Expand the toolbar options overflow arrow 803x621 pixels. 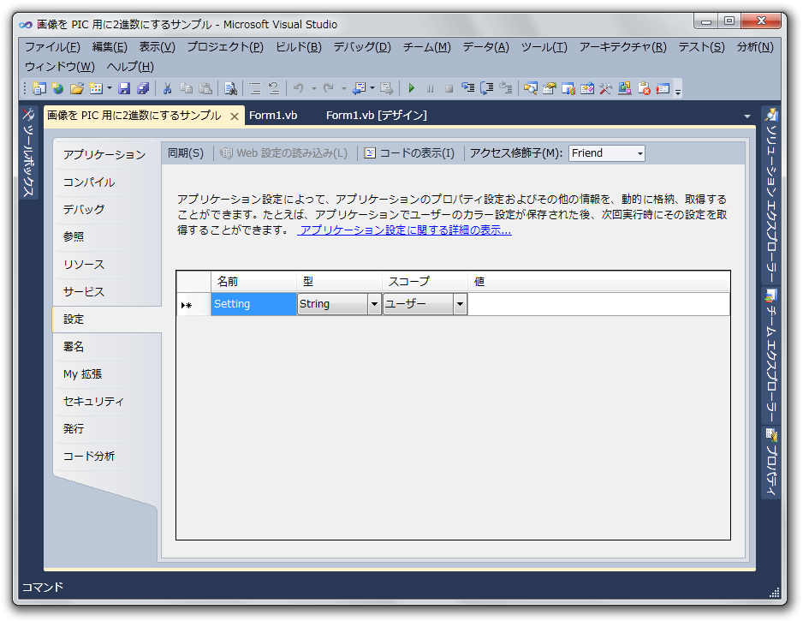(678, 91)
